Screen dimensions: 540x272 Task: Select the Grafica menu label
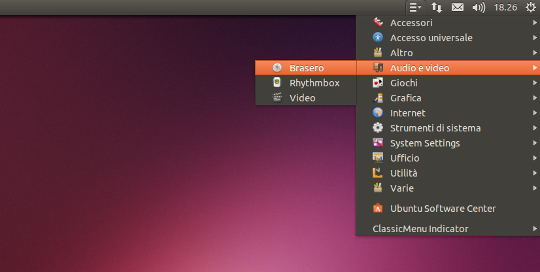[406, 98]
